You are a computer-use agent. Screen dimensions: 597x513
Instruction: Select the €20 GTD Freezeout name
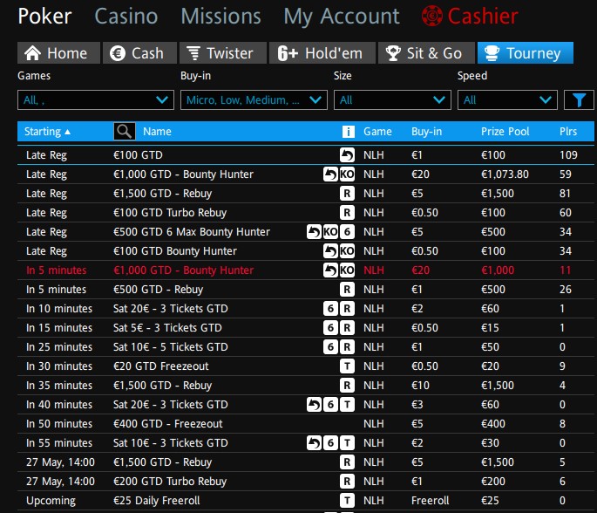[x=160, y=366]
